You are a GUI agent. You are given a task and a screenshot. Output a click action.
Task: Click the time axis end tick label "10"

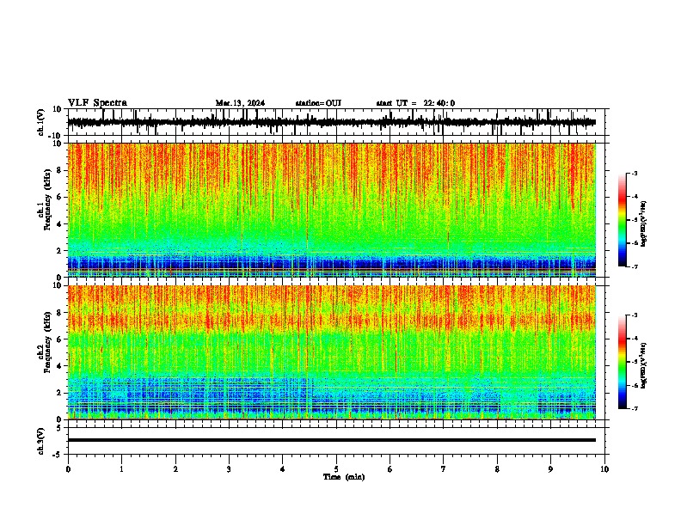coord(604,469)
